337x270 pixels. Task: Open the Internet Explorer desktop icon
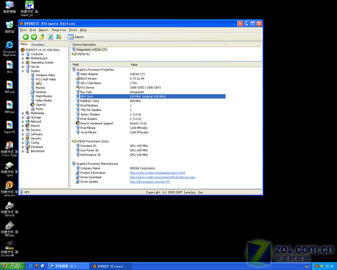9,48
